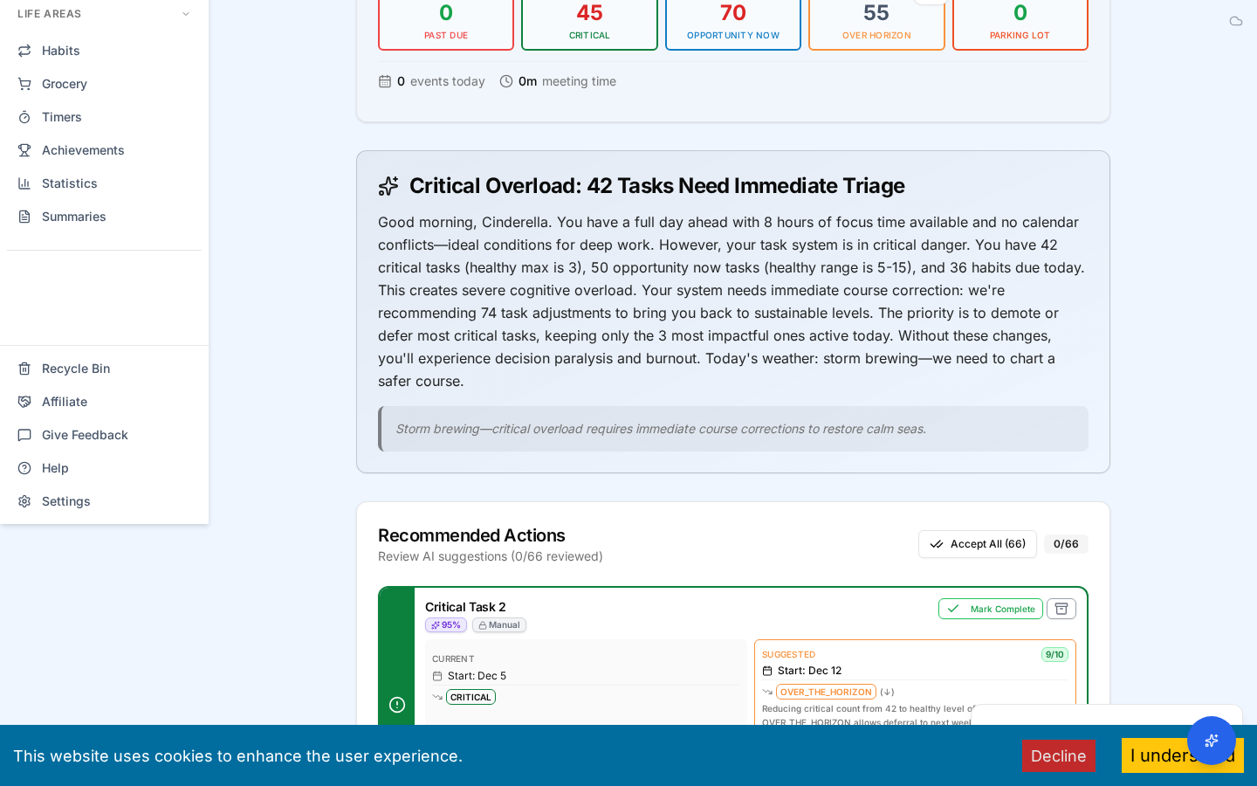Open Settings from the sidebar menu
1257x786 pixels.
(x=65, y=500)
